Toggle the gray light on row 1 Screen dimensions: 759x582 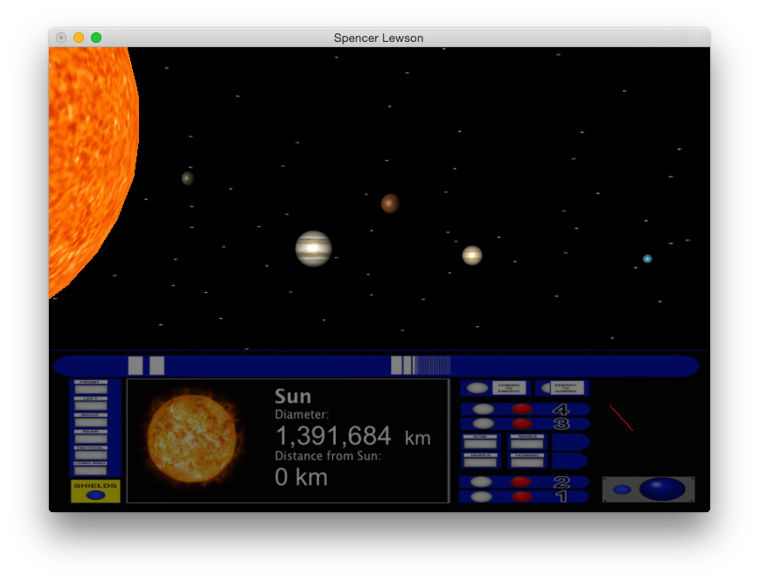click(482, 496)
